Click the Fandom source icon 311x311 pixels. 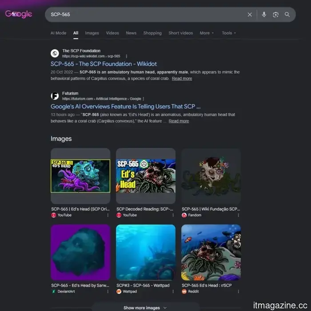point(184,215)
